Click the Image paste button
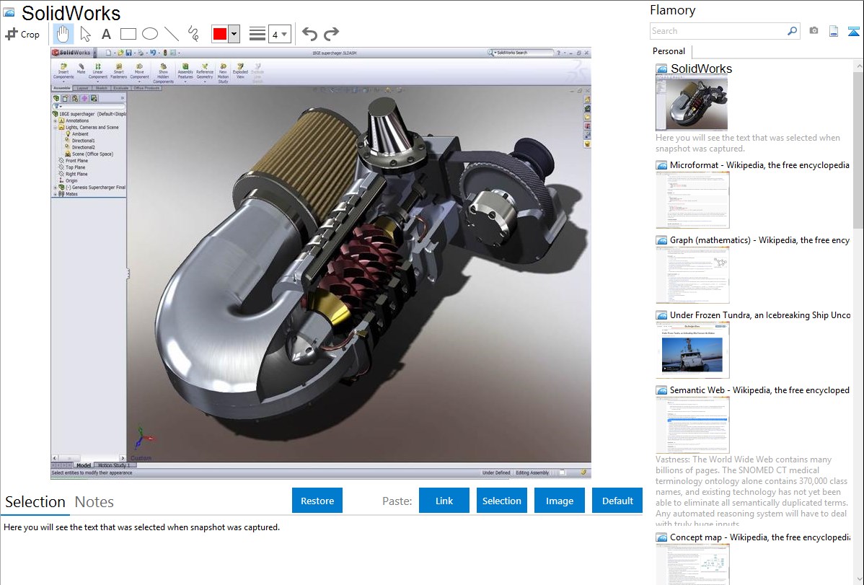Viewport: 864px width, 585px height. click(x=560, y=501)
